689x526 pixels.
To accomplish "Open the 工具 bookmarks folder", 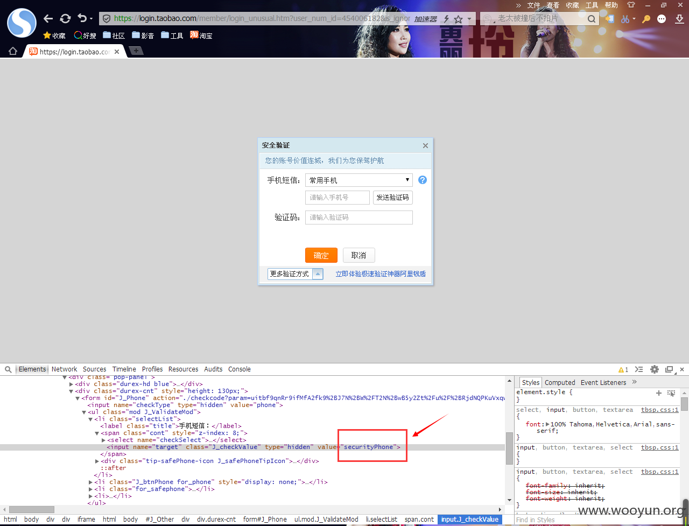I will [172, 36].
